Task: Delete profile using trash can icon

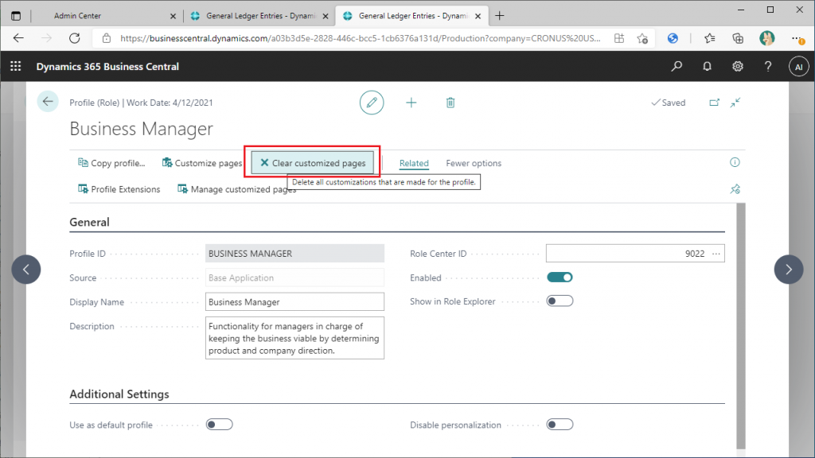Action: pyautogui.click(x=450, y=103)
